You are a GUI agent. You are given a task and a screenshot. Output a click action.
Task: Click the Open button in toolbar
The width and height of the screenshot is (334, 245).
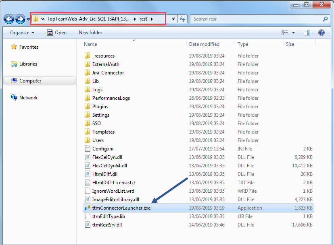click(56, 33)
